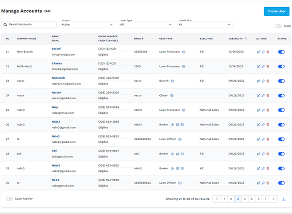The width and height of the screenshot is (292, 214).
Task: Click date 10/14/2023
Action: [x=236, y=66]
